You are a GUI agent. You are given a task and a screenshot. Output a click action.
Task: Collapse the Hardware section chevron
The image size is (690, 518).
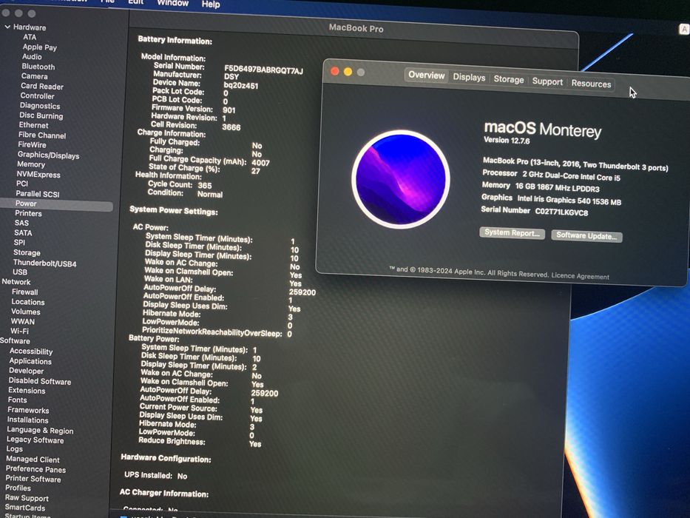(7, 27)
